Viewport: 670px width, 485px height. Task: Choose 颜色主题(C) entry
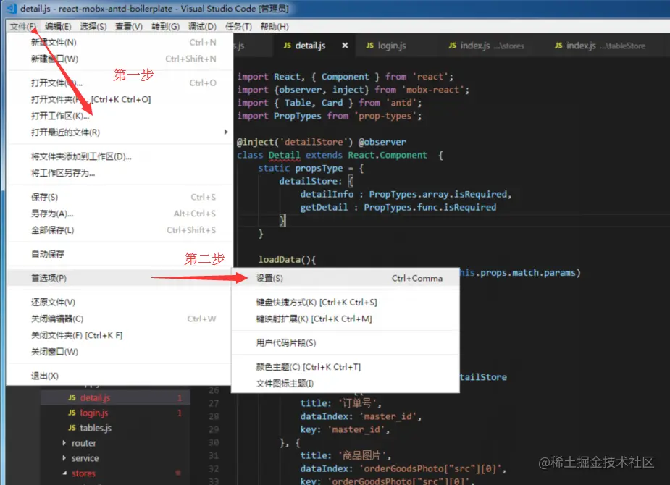tap(346, 367)
